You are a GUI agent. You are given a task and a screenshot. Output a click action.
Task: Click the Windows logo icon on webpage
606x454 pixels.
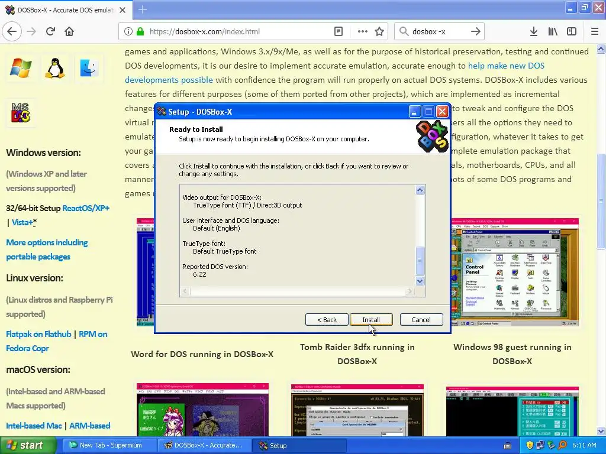click(x=21, y=68)
